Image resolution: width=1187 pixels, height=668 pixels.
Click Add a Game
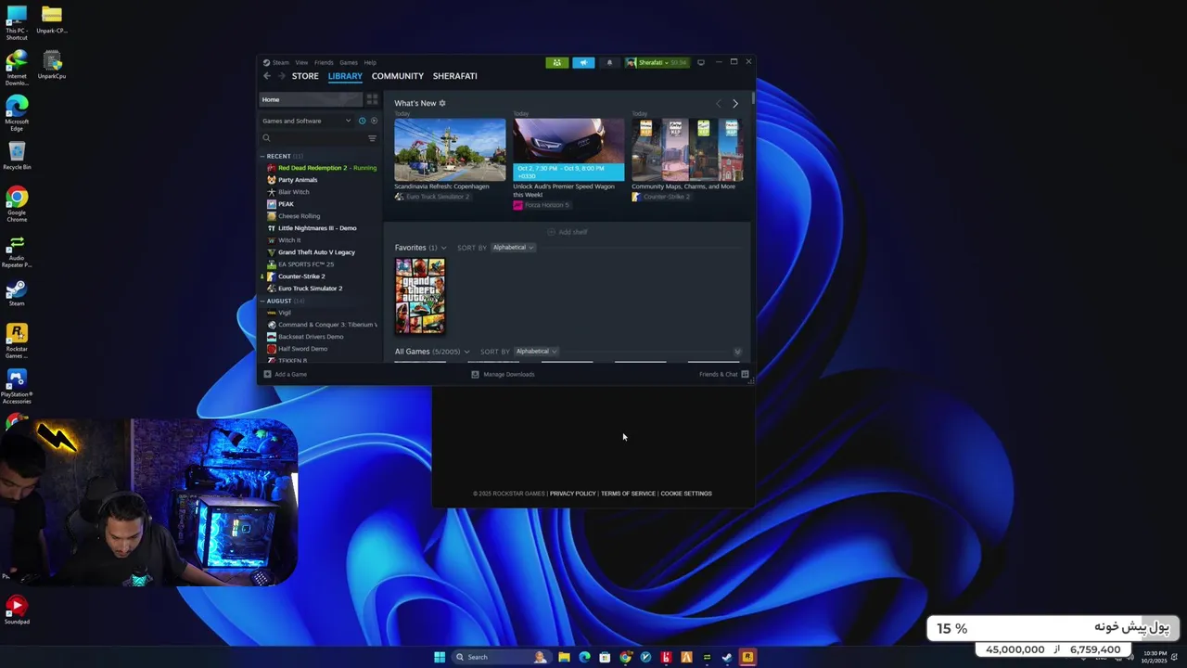click(286, 374)
